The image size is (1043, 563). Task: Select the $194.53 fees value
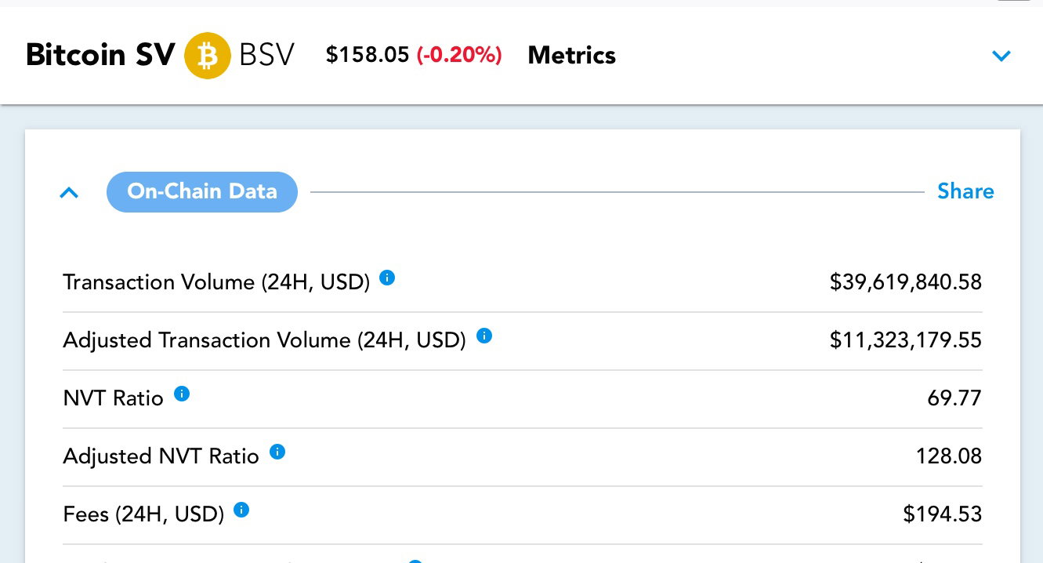(x=943, y=514)
